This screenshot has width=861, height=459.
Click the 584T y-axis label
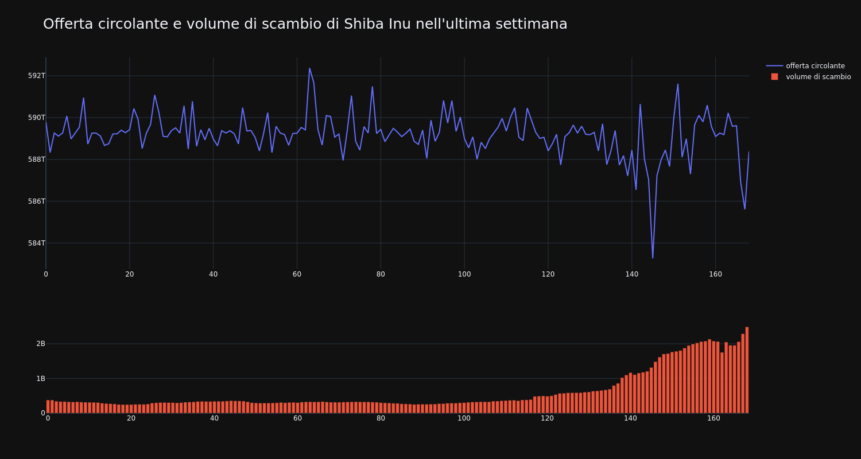36,243
